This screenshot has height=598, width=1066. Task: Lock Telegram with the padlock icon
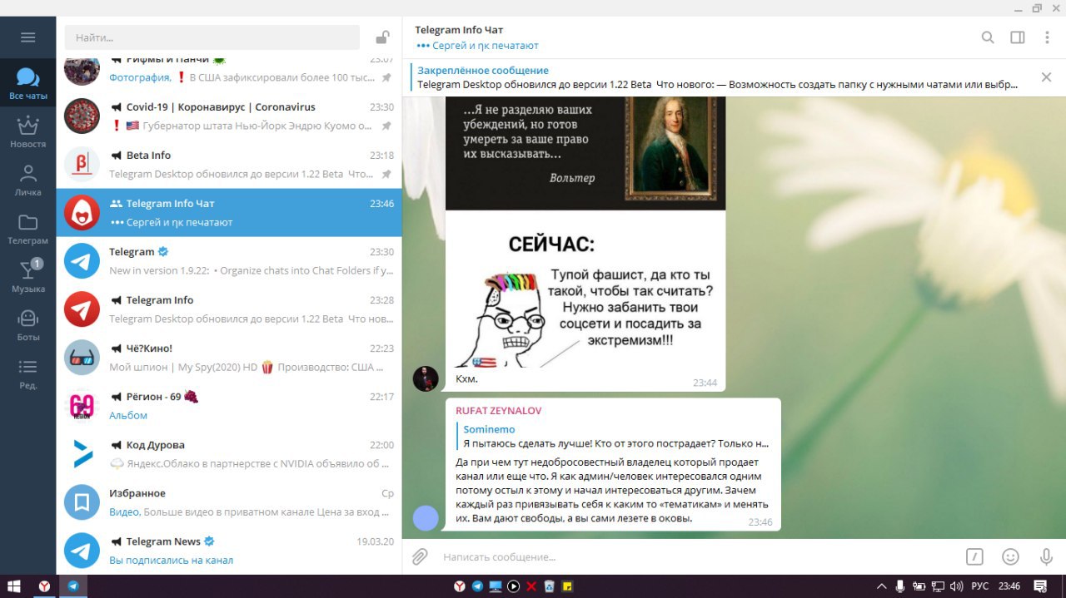(381, 37)
